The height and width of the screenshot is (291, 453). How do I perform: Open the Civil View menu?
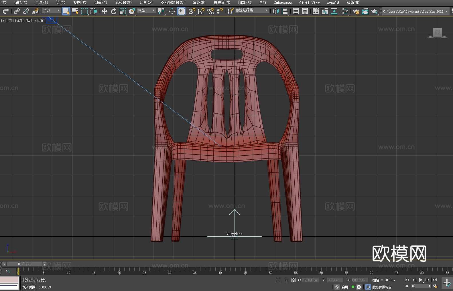tap(310, 3)
